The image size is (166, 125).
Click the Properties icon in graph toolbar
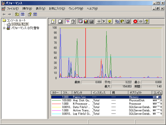tap(128, 22)
